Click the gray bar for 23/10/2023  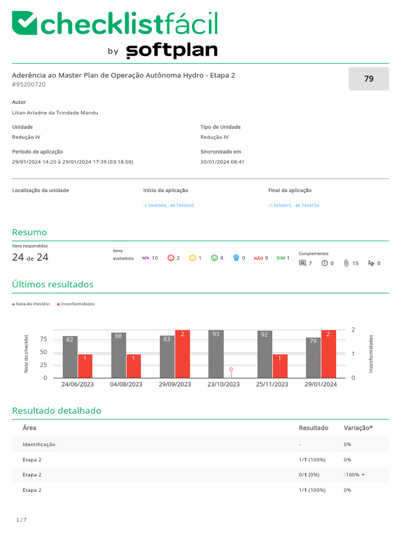tap(216, 354)
